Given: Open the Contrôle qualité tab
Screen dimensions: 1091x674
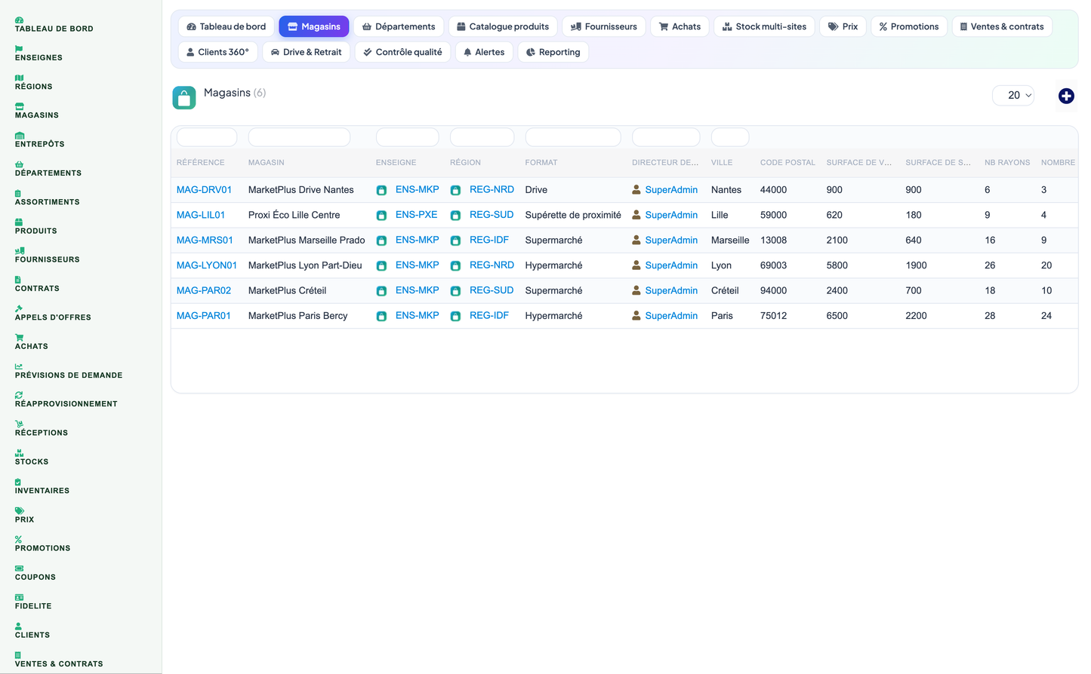Looking at the screenshot, I should (402, 52).
